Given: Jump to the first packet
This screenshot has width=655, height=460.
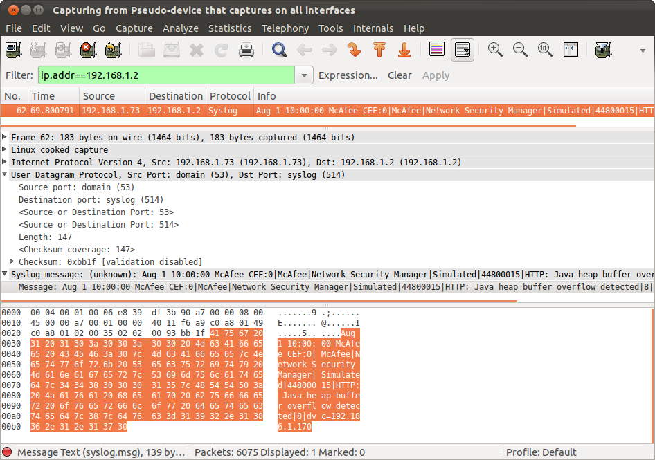Looking at the screenshot, I should (x=379, y=50).
